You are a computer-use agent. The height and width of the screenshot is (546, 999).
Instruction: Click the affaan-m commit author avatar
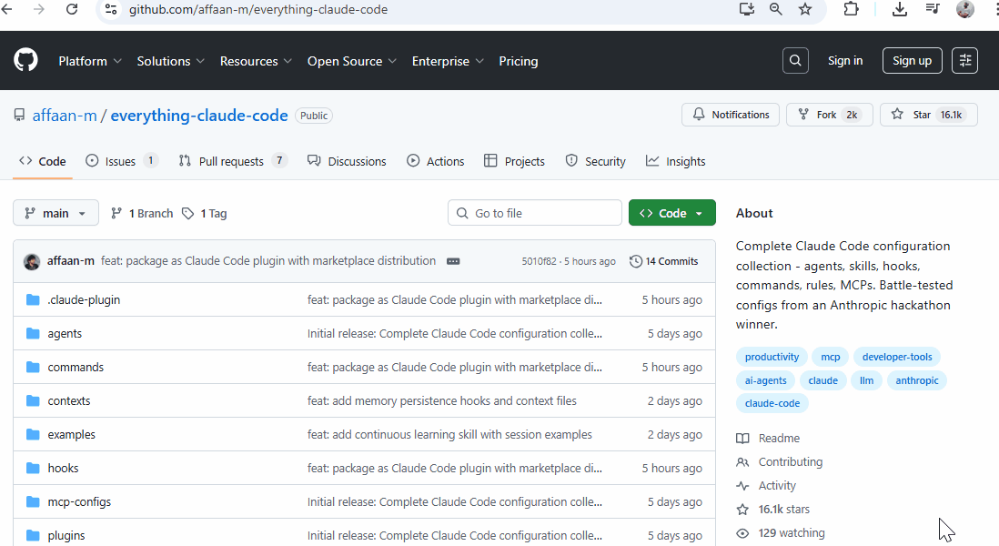pos(32,261)
